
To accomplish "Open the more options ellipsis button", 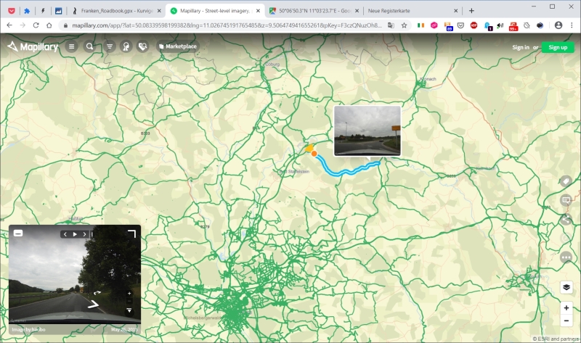I will coord(566,257).
